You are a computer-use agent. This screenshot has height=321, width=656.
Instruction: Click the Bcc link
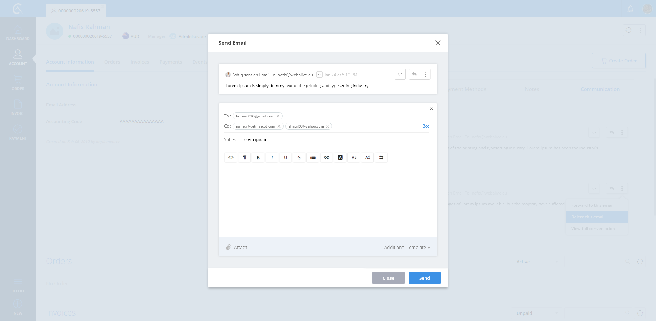click(x=426, y=126)
